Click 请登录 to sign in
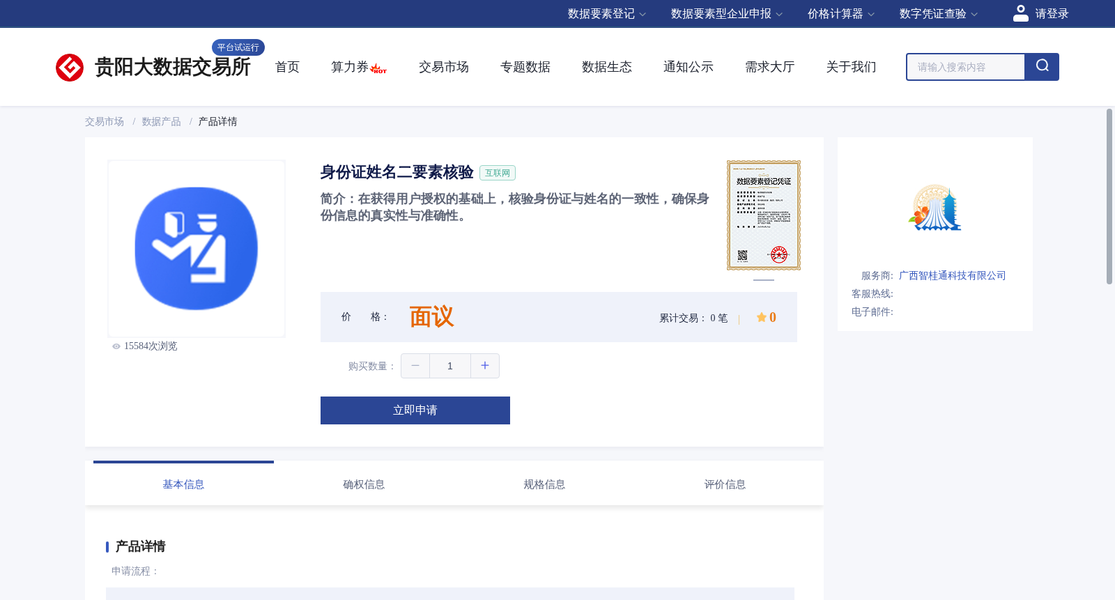Viewport: 1115px width, 600px height. click(x=1052, y=14)
